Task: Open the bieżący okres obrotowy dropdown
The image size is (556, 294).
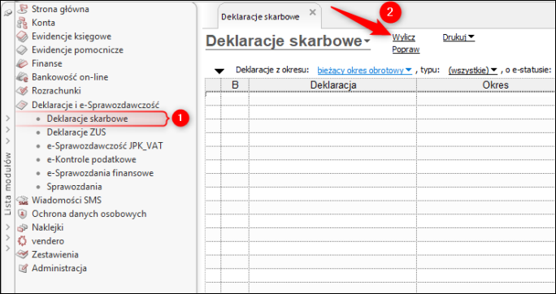Action: (365, 70)
